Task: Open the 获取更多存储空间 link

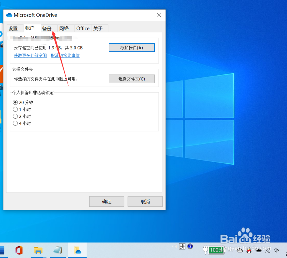Action: (30, 55)
